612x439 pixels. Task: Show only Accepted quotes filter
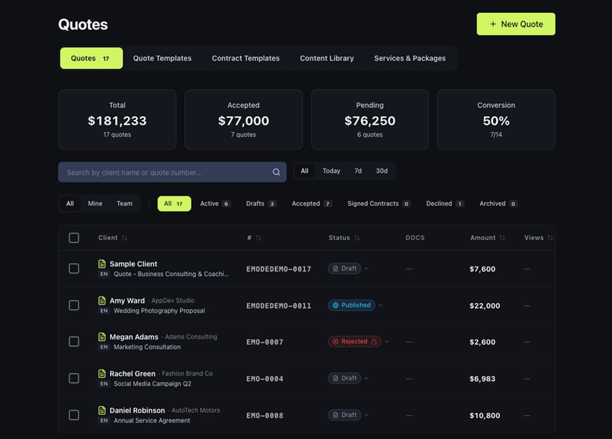pos(311,204)
